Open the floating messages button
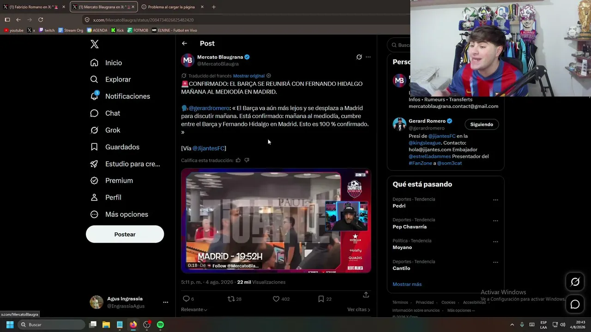Screen dimensions: 591x332 [575, 304]
